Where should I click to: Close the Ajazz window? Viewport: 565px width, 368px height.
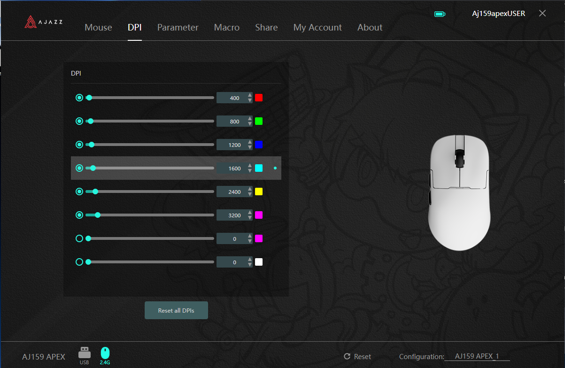542,13
